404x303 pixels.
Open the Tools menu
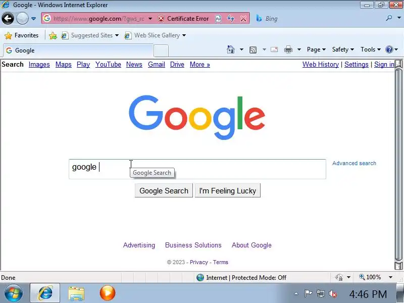tap(371, 49)
